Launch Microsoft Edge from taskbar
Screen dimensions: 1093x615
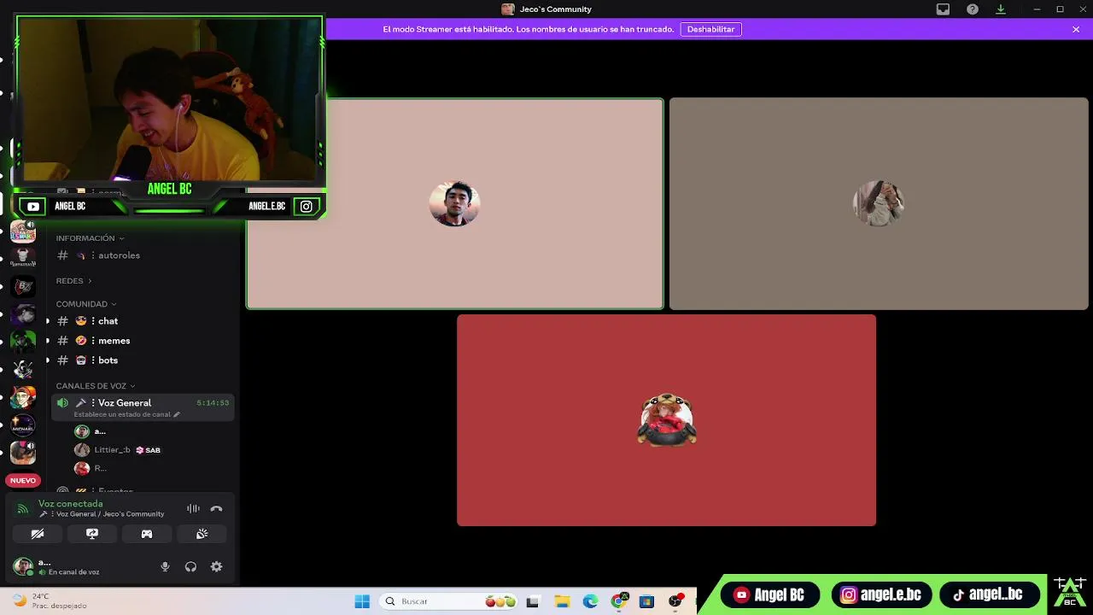590,601
